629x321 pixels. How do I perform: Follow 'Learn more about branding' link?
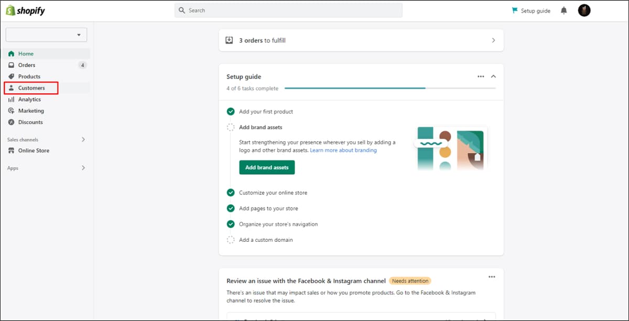coord(343,150)
